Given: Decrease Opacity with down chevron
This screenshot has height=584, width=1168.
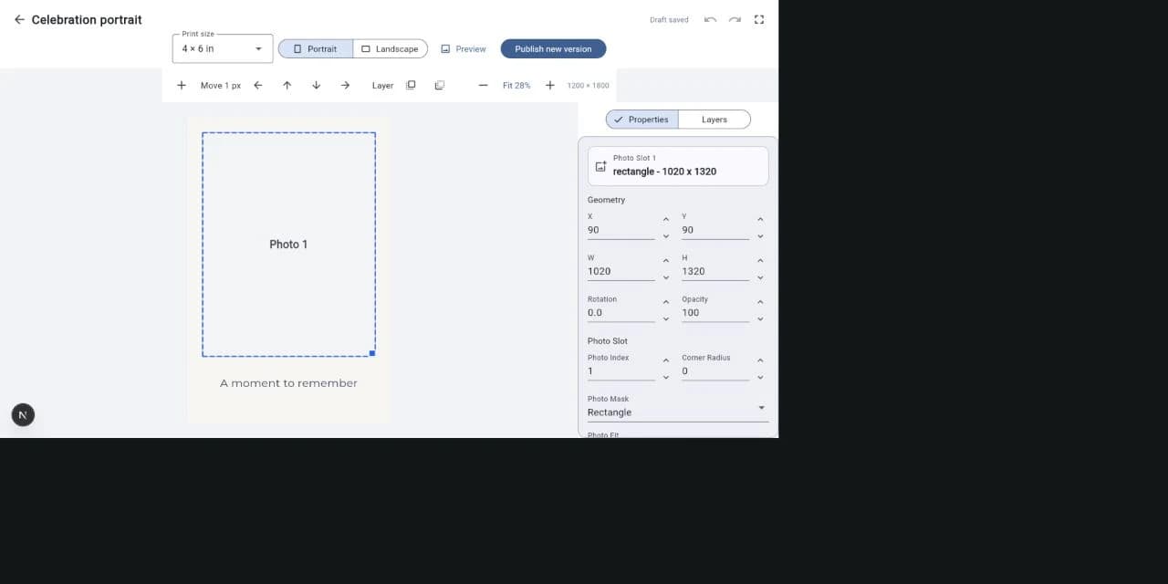Looking at the screenshot, I should point(760,319).
